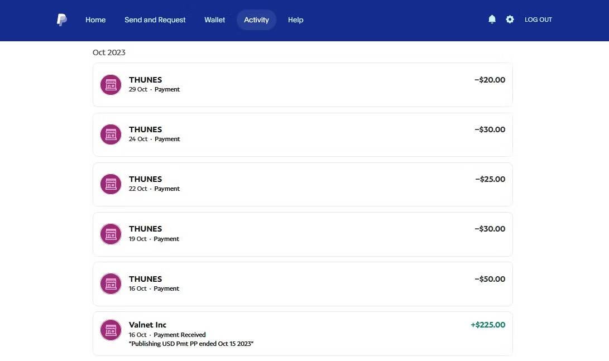Click the merchant icon on the 16 Oct THUNES payment
This screenshot has width=609, height=361.
pyautogui.click(x=111, y=283)
